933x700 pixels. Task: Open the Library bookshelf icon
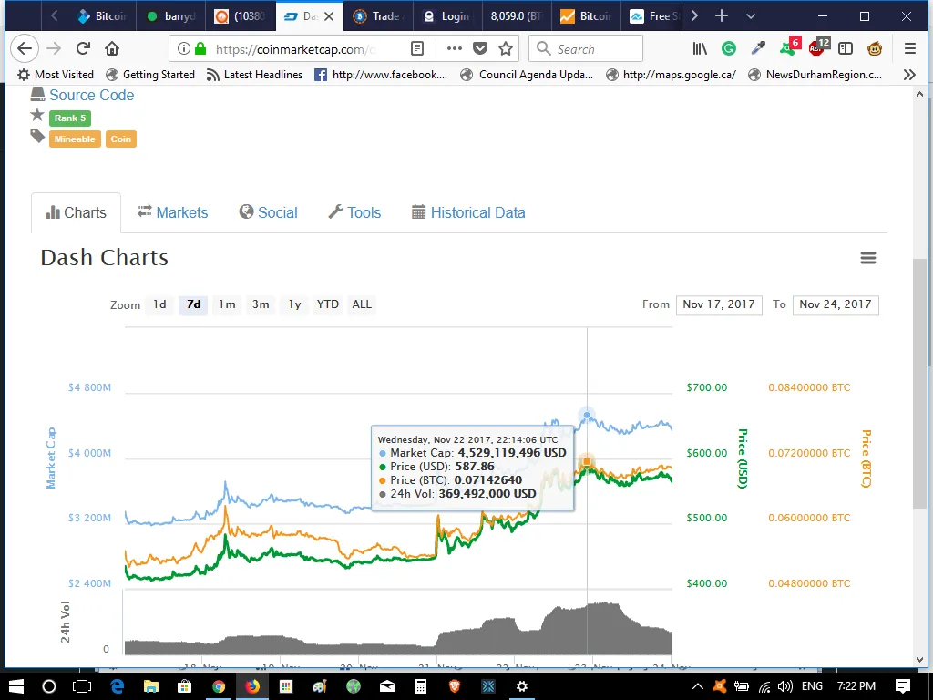(x=700, y=49)
